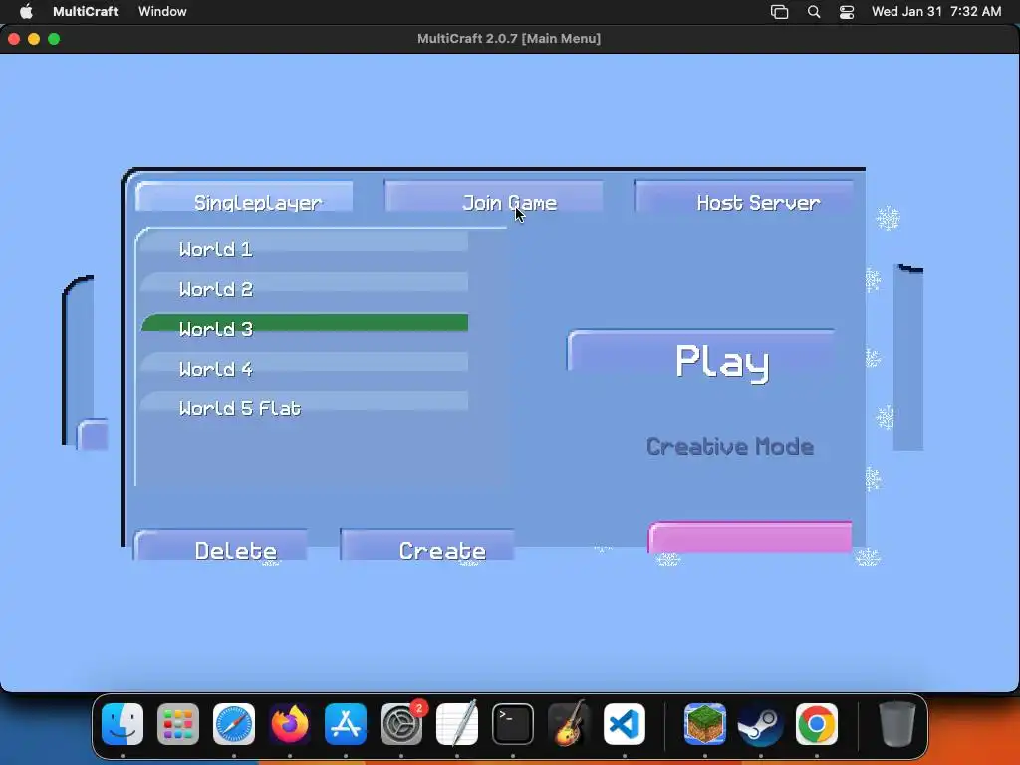Image resolution: width=1020 pixels, height=765 pixels.
Task: Open the MultiCraft app menu
Action: [x=86, y=11]
